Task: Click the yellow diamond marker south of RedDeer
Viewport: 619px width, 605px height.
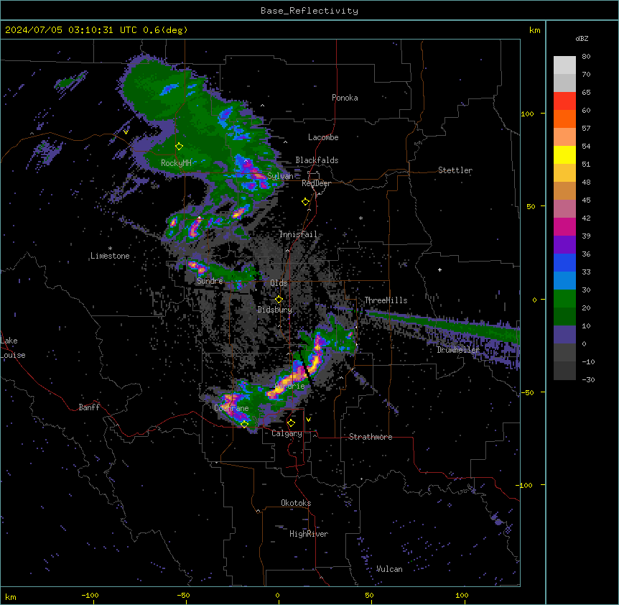Action: pos(306,202)
